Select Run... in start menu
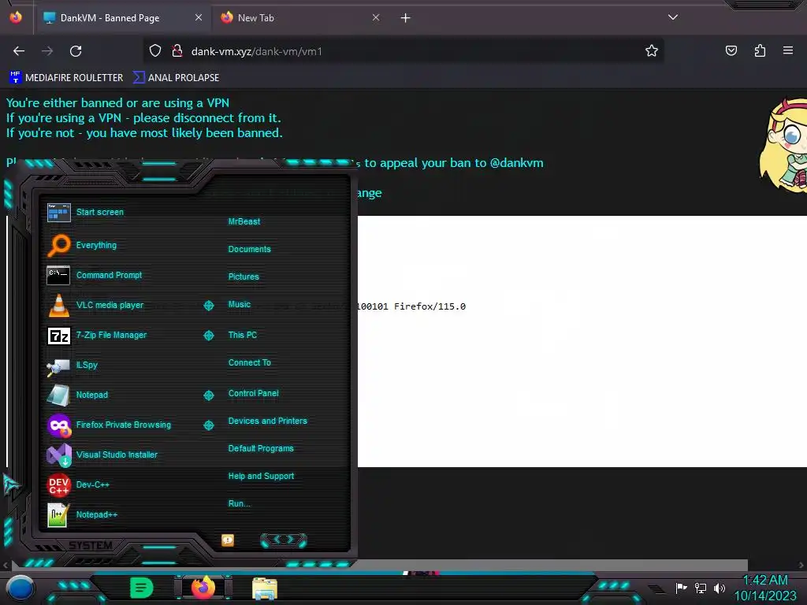 239,503
